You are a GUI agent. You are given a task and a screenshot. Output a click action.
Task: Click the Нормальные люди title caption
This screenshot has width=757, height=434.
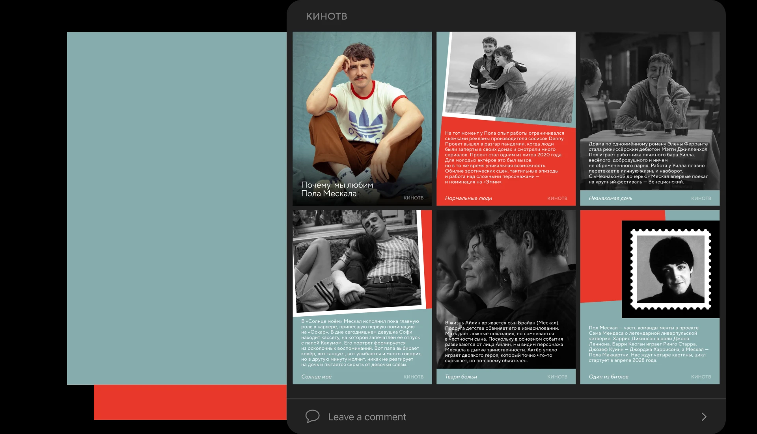(x=468, y=198)
